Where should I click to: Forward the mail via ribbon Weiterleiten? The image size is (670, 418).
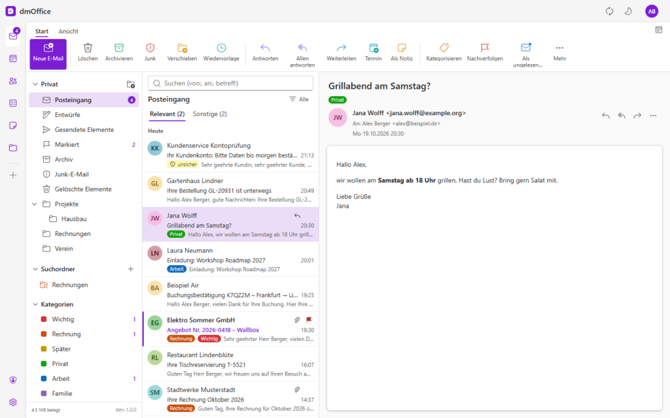[x=342, y=53]
